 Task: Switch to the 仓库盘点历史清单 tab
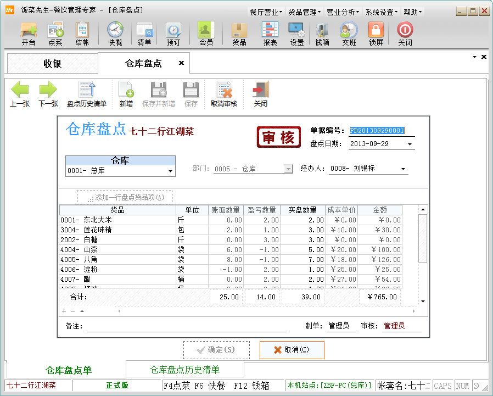(184, 369)
